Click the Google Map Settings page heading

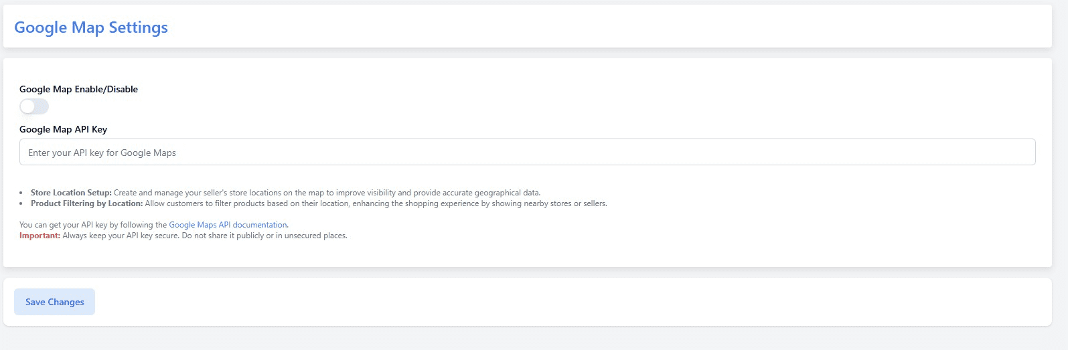[x=91, y=27]
